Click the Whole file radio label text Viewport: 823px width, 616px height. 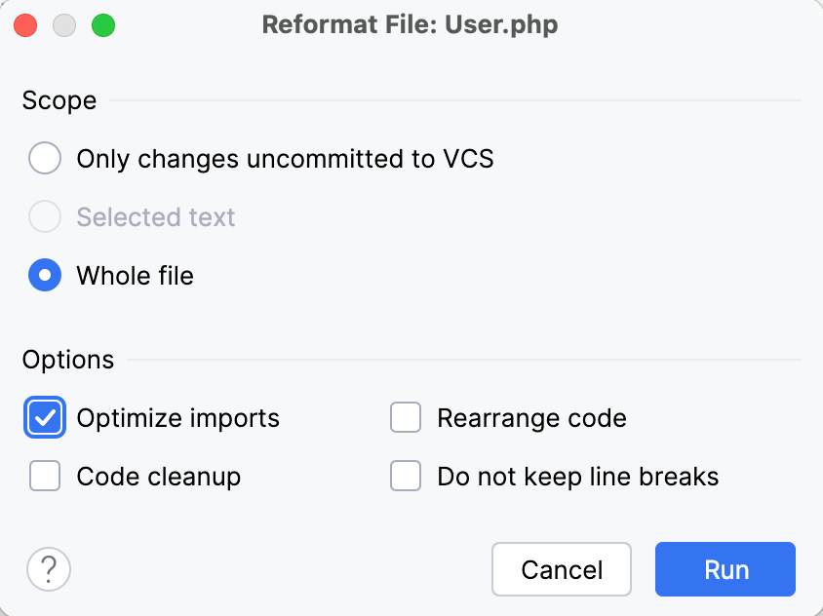(x=134, y=276)
